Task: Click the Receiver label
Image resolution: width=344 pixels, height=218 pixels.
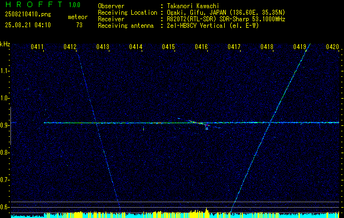Action: pyautogui.click(x=111, y=19)
